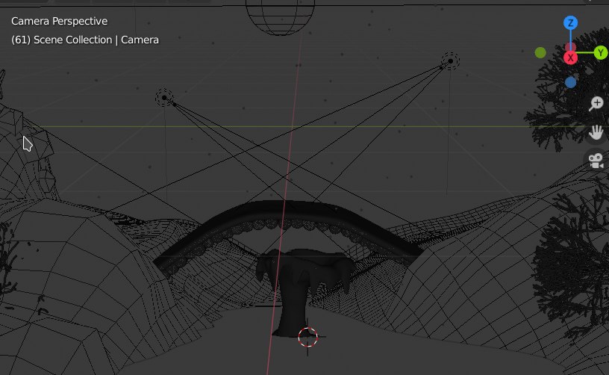This screenshot has height=375, width=609.
Task: Select the left spot light object
Action: 164,98
